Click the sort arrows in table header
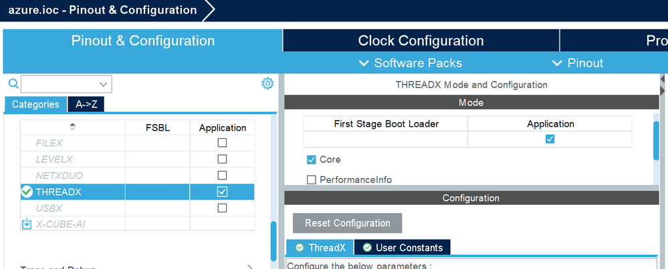 (72, 127)
